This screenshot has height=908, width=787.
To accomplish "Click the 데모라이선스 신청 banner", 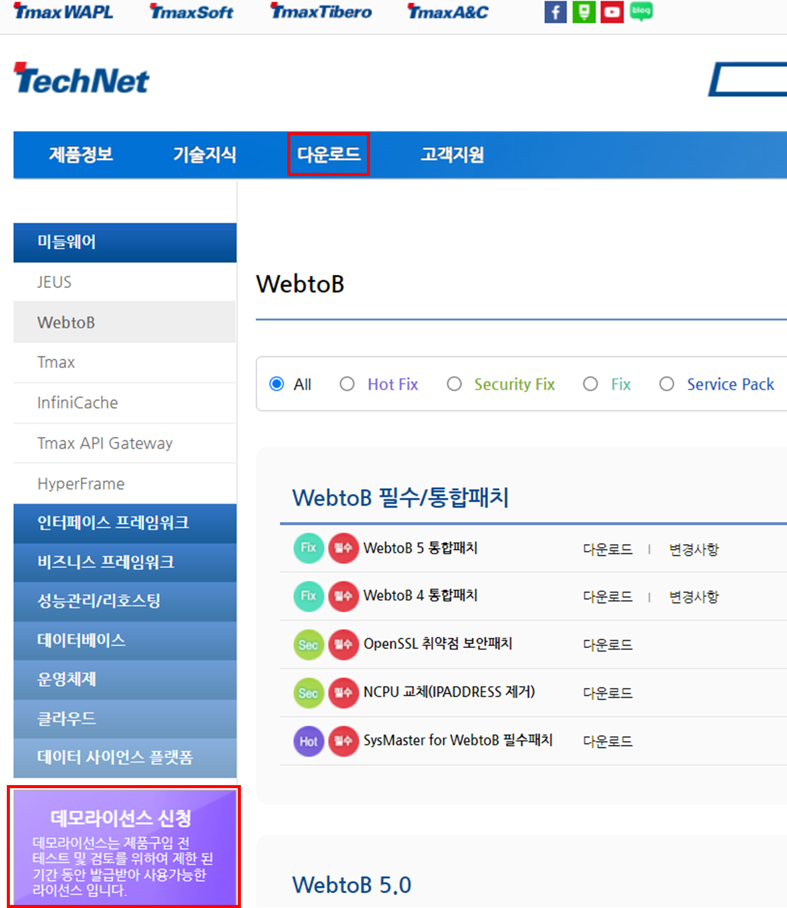I will 124,847.
